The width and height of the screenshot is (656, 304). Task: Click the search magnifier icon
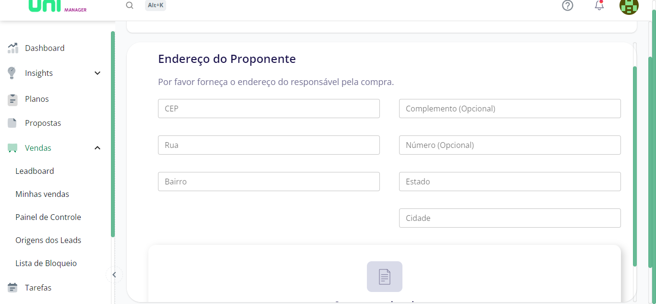click(130, 5)
